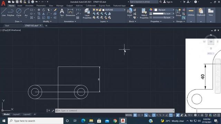Screen dimensions: 221x124
Task: Switch to the View ribbon tab
Action: coord(51,6)
